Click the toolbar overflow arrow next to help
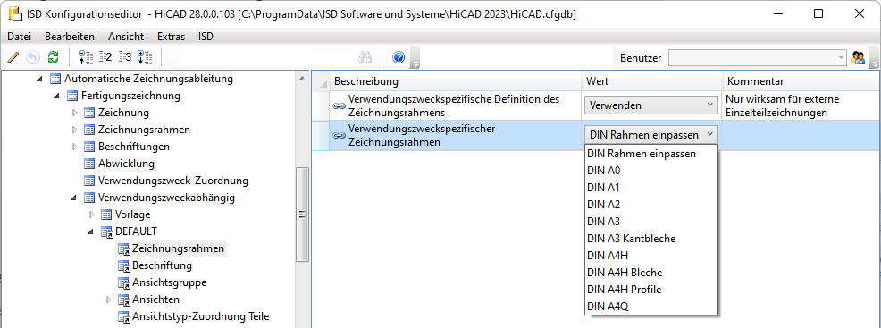The height and width of the screenshot is (328, 881). pyautogui.click(x=415, y=58)
